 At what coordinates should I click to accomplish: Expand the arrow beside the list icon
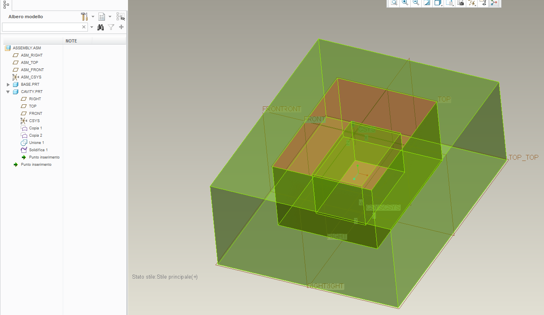(110, 17)
